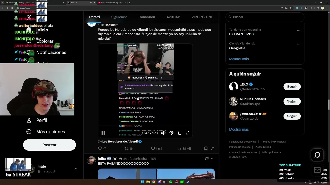Reply to the Herederos de Alberdi tweet
This screenshot has height=185, width=330.
click(x=102, y=149)
